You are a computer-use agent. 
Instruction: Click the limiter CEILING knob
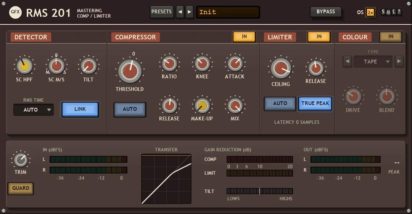281,68
